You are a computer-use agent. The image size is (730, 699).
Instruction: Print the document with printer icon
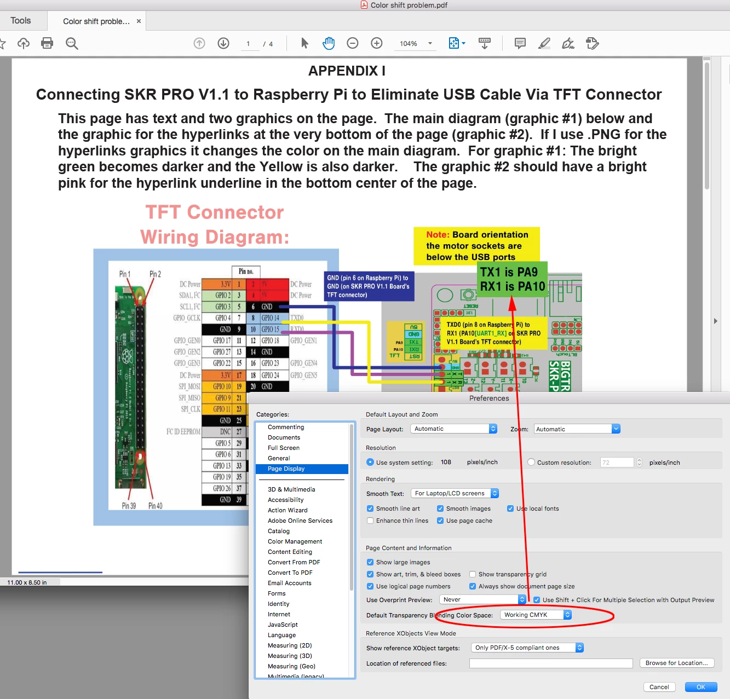47,43
